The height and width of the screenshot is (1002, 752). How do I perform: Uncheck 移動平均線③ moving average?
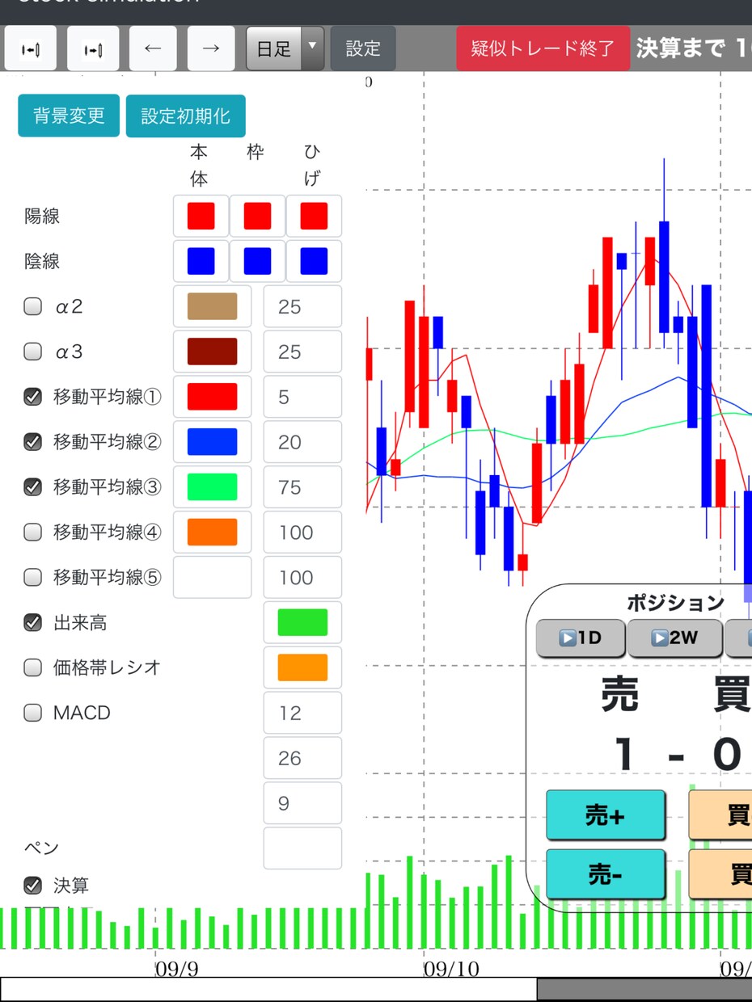32,487
